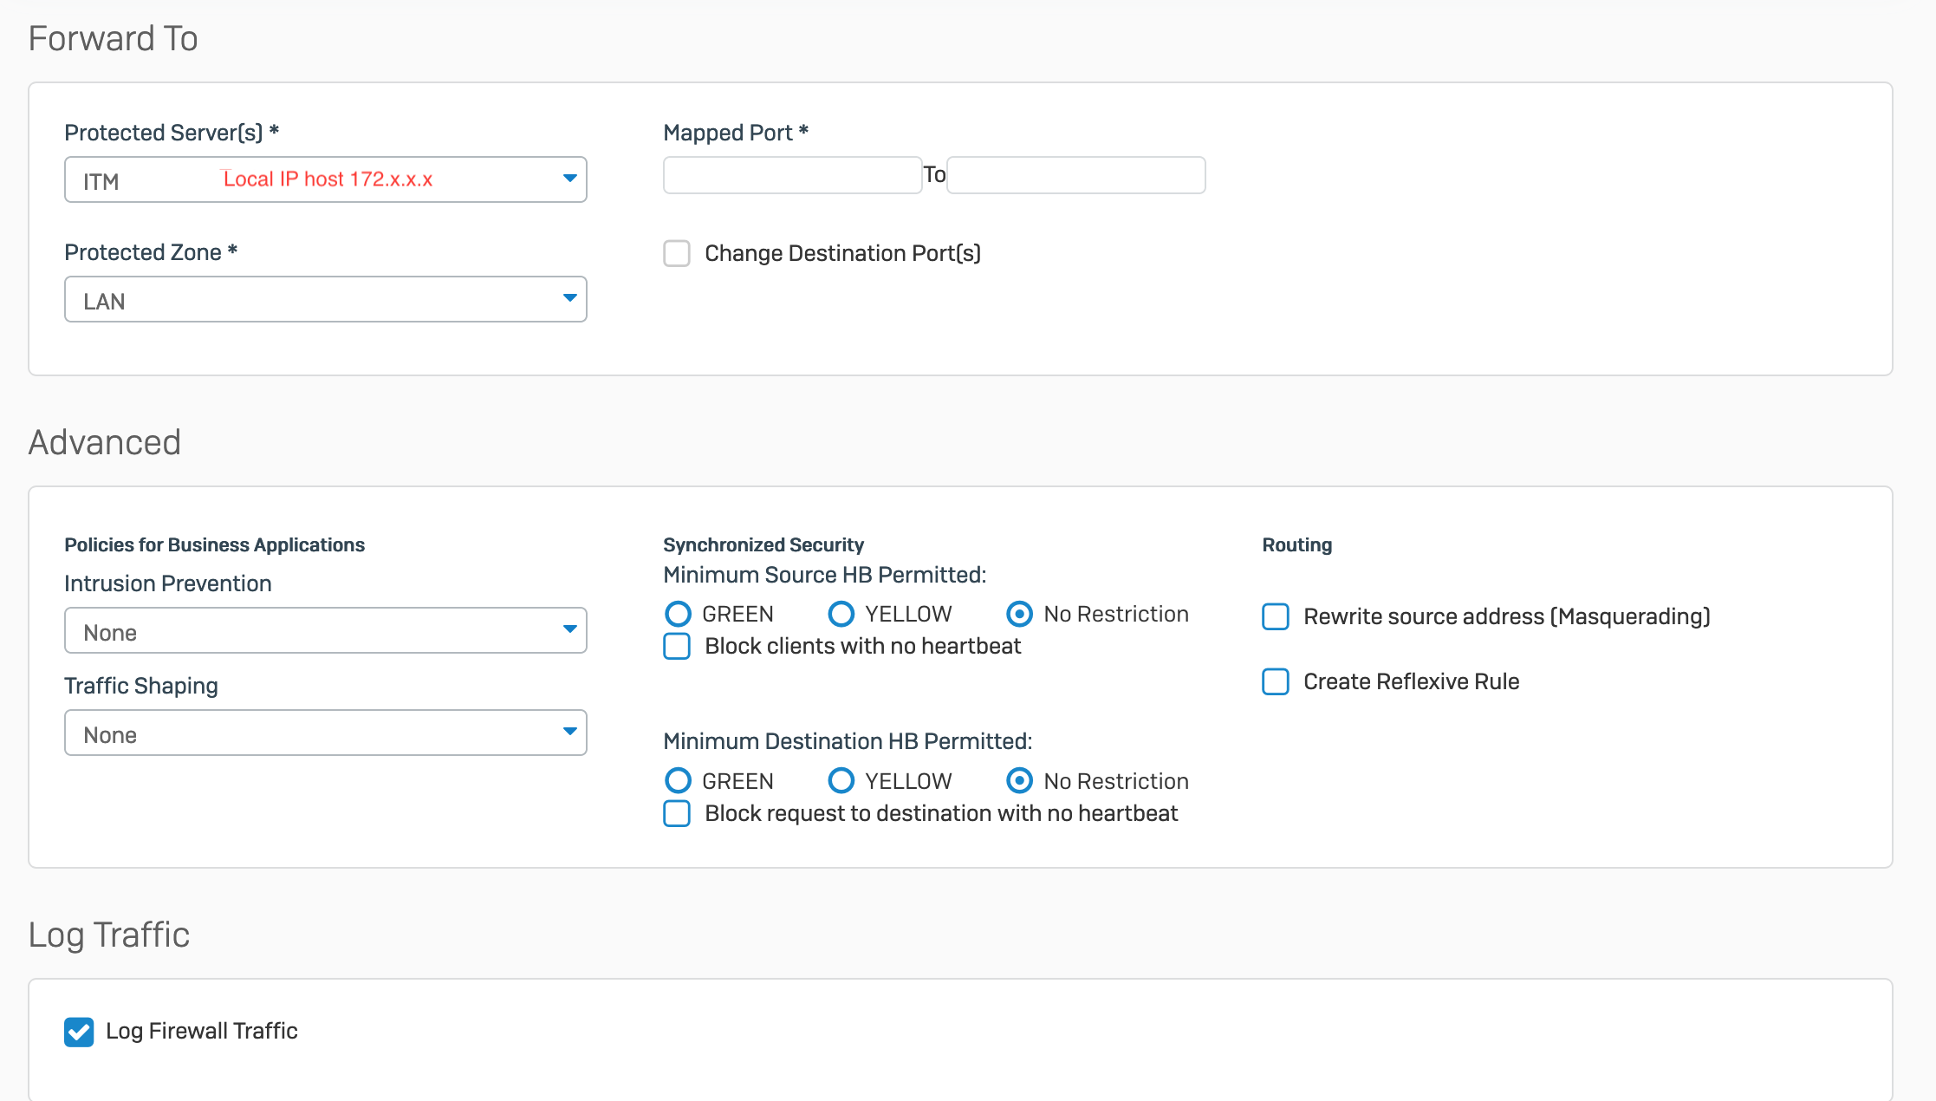Check Block clients with no heartbeat
The image size is (1936, 1101).
[x=677, y=646]
